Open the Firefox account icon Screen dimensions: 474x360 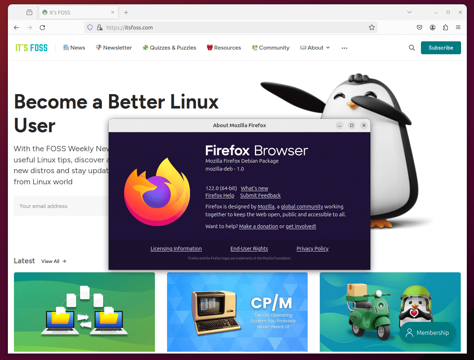(432, 27)
